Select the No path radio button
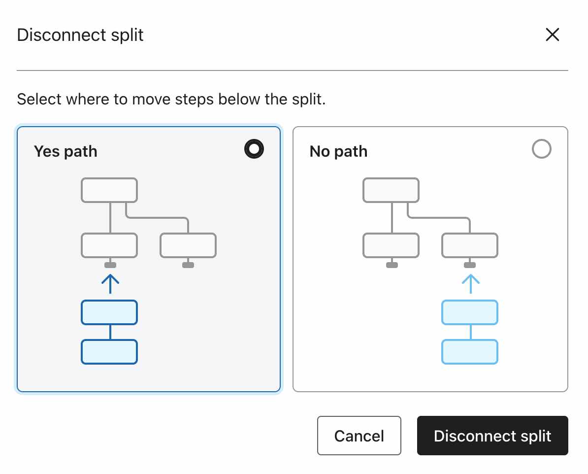 click(542, 149)
